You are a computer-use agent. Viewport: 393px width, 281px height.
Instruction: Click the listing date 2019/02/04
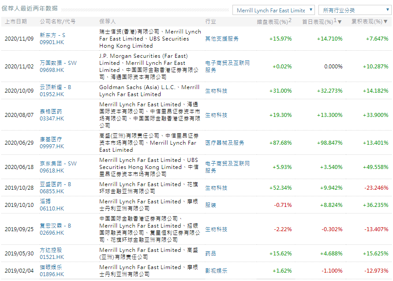[19, 271]
